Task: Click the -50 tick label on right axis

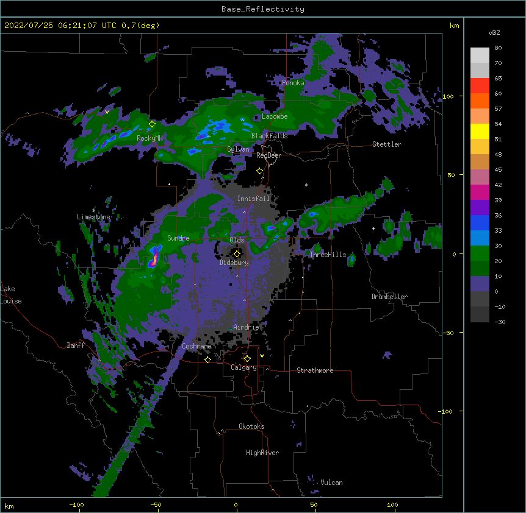Action: coord(448,333)
